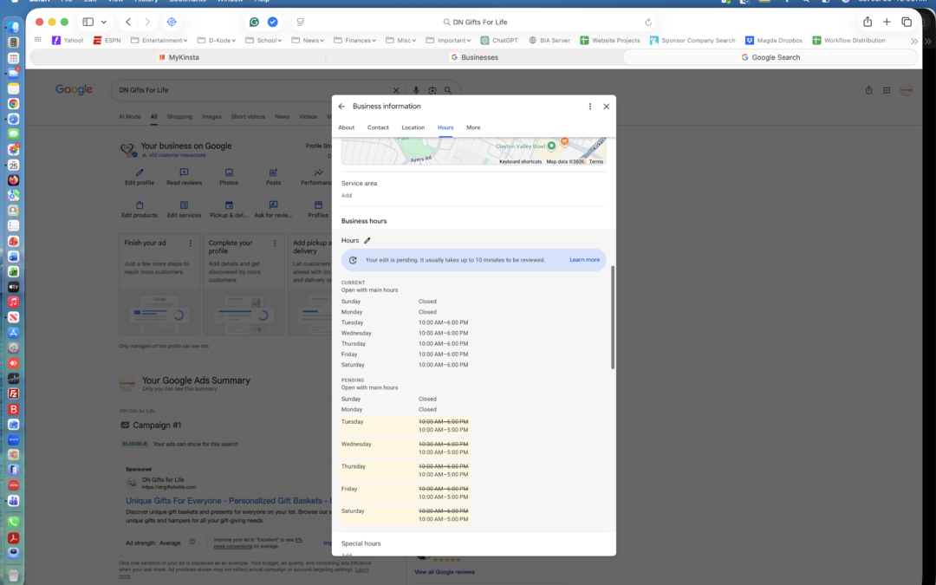Show more bookmarks with the double chevron
Screen dimensions: 936x585
[914, 41]
